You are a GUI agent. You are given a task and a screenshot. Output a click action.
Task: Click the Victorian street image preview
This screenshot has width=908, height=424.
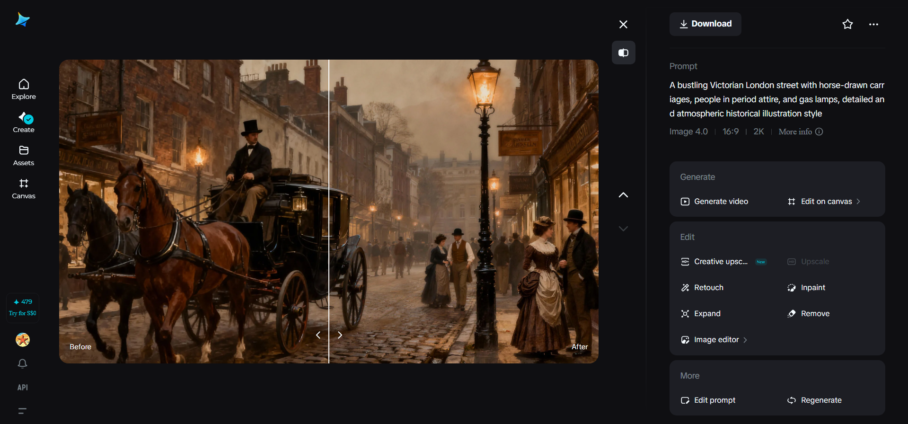[329, 212]
